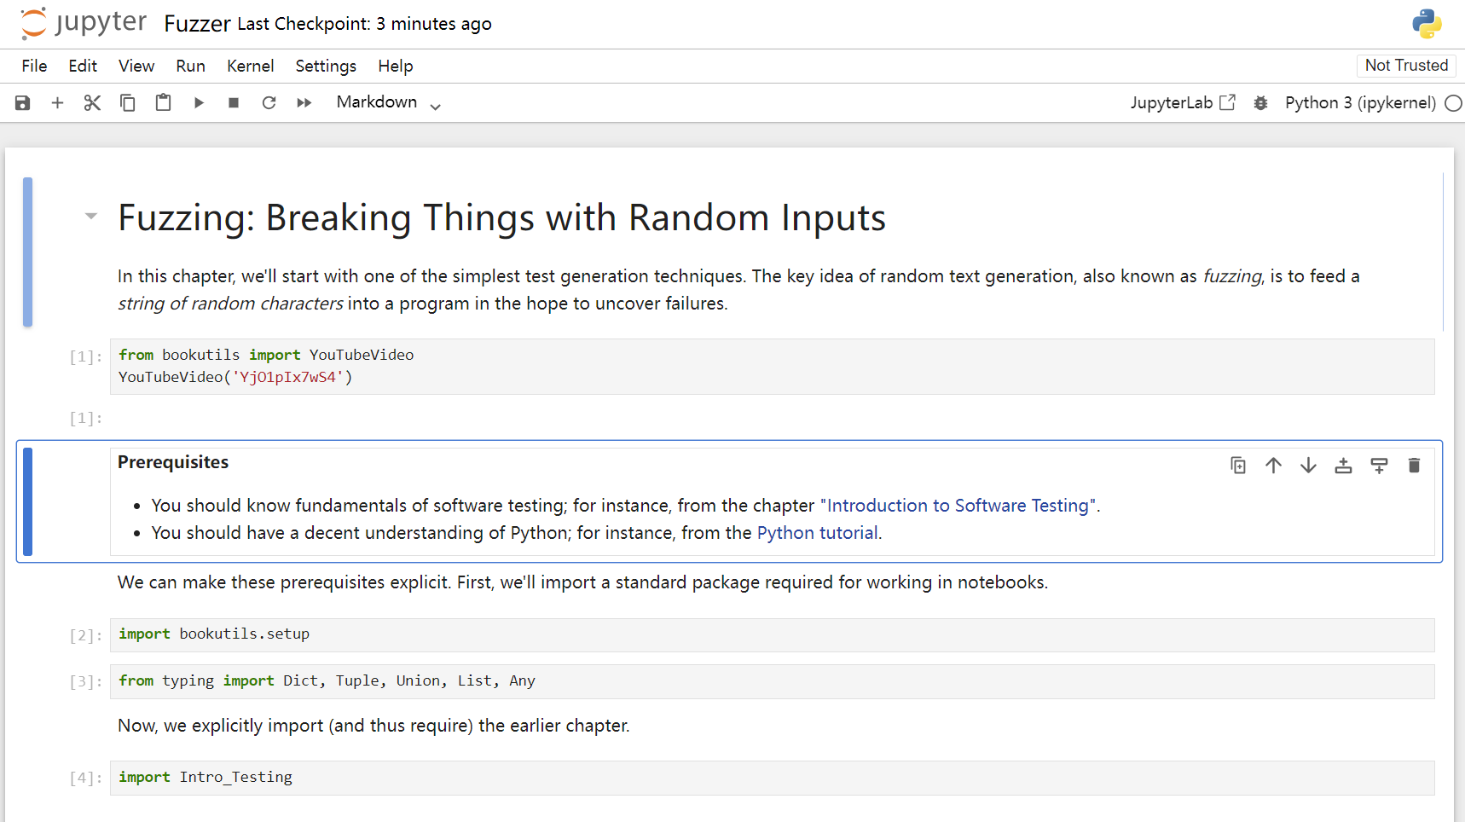
Task: Click the save notebook icon
Action: [23, 103]
